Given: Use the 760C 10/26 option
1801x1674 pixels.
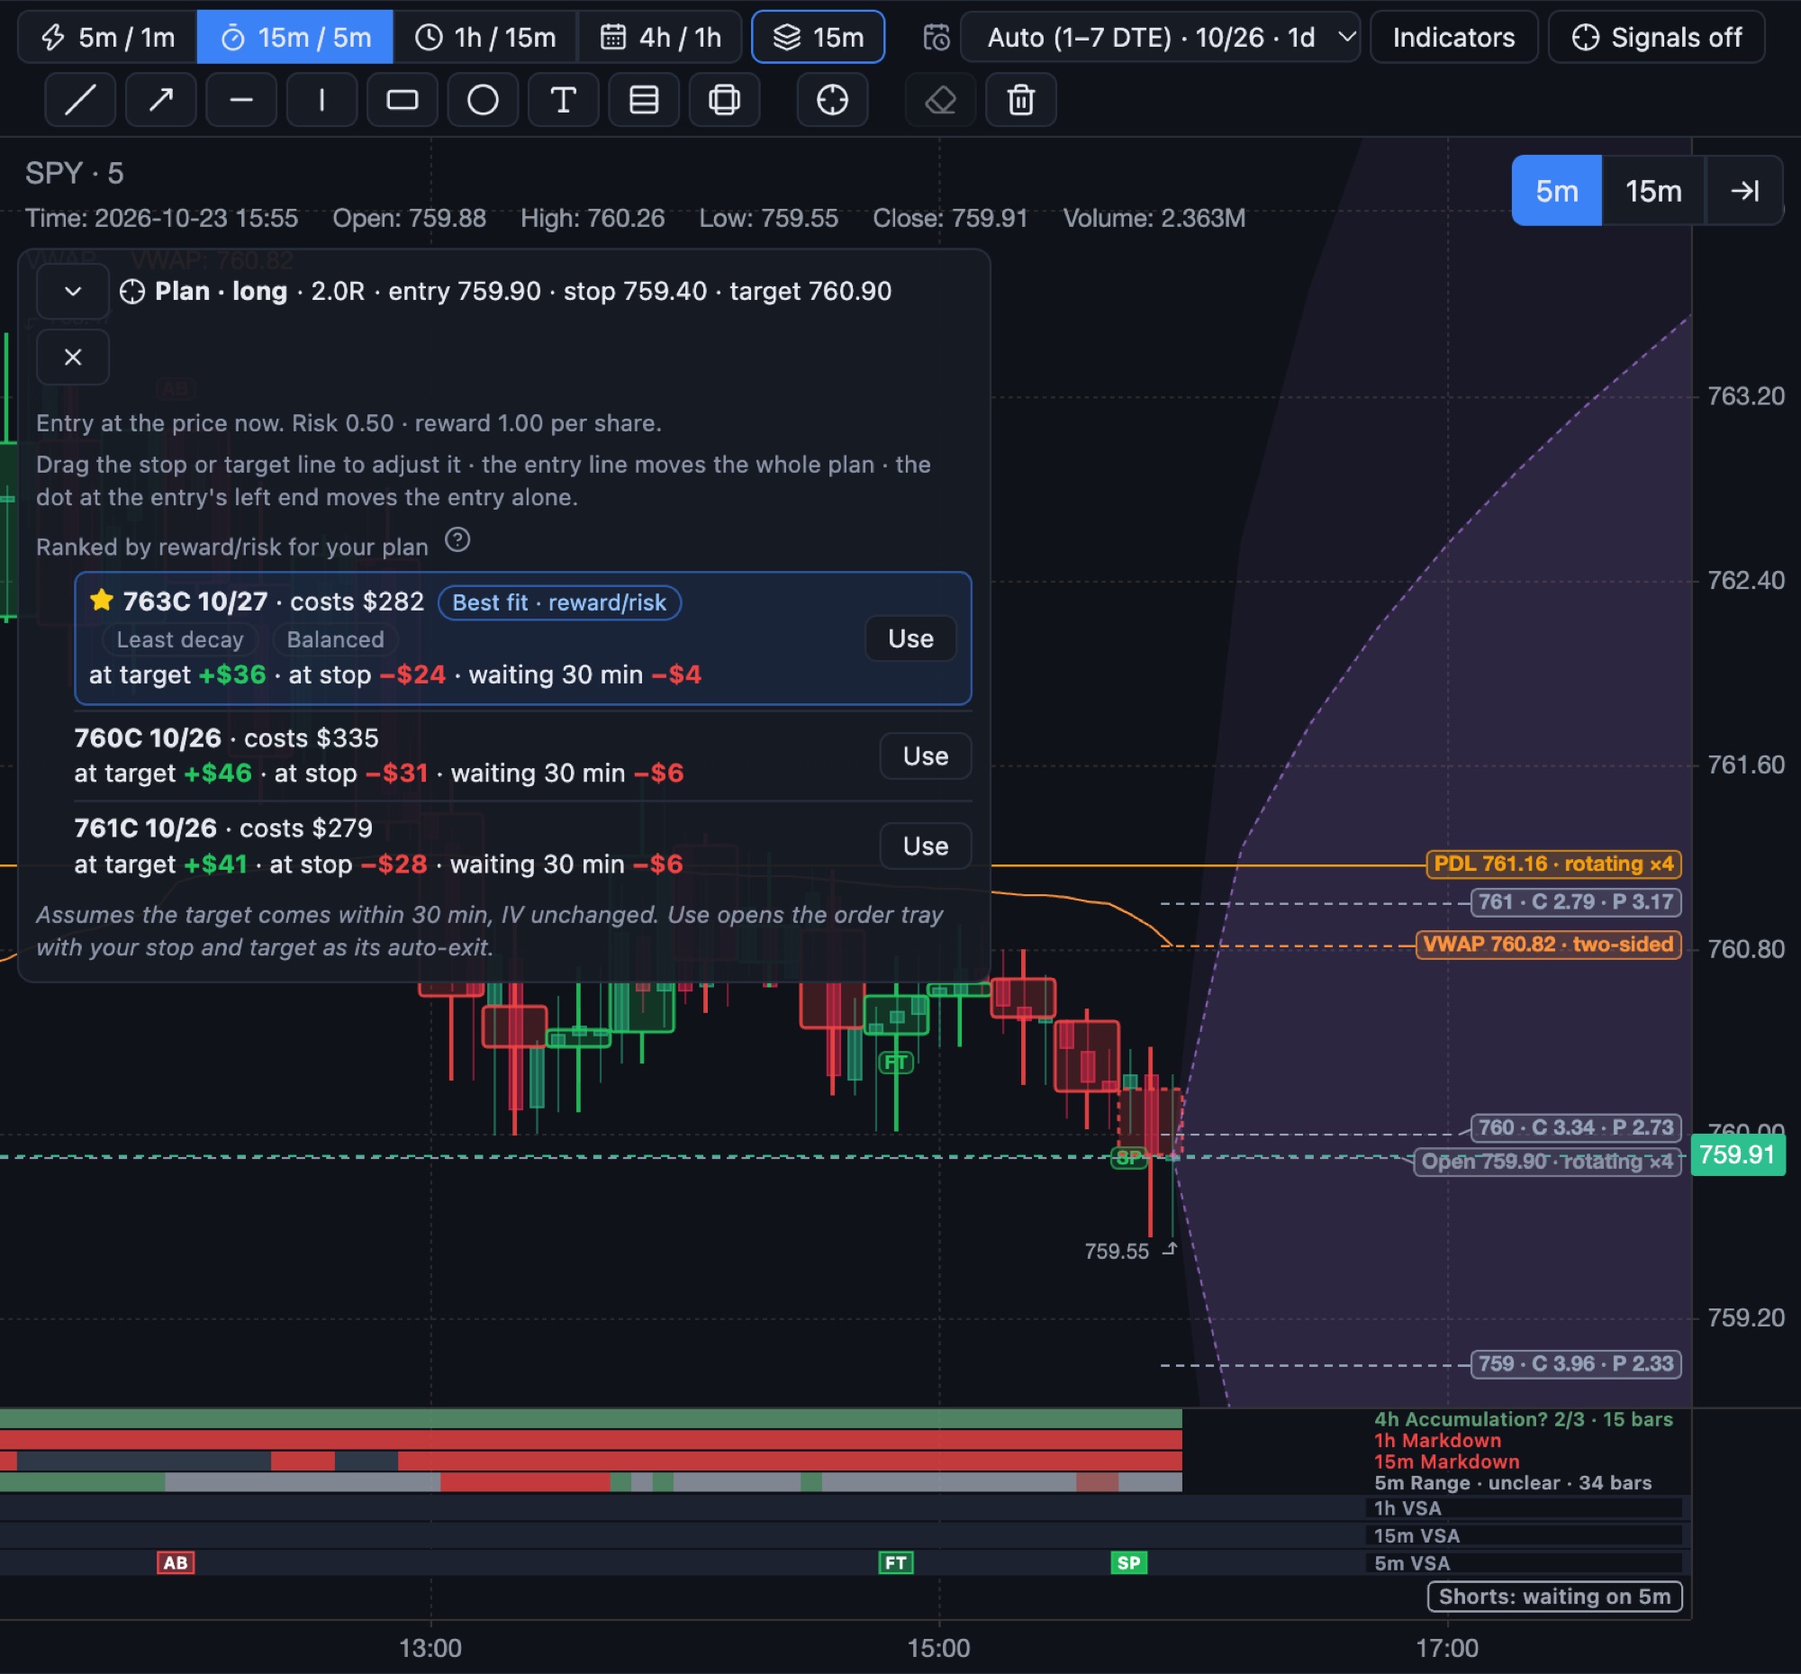Looking at the screenshot, I should pyautogui.click(x=925, y=756).
